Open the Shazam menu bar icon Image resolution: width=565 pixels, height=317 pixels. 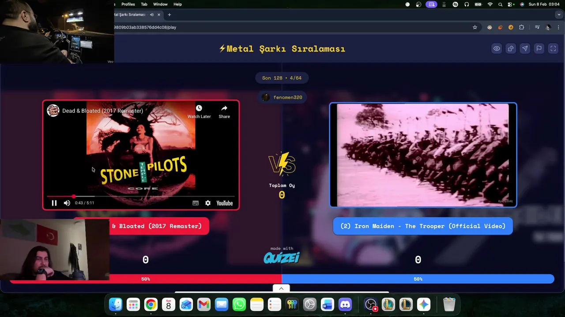tap(455, 4)
